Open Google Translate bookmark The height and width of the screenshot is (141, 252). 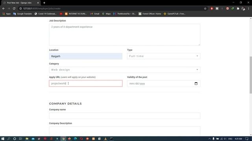coord(22,14)
